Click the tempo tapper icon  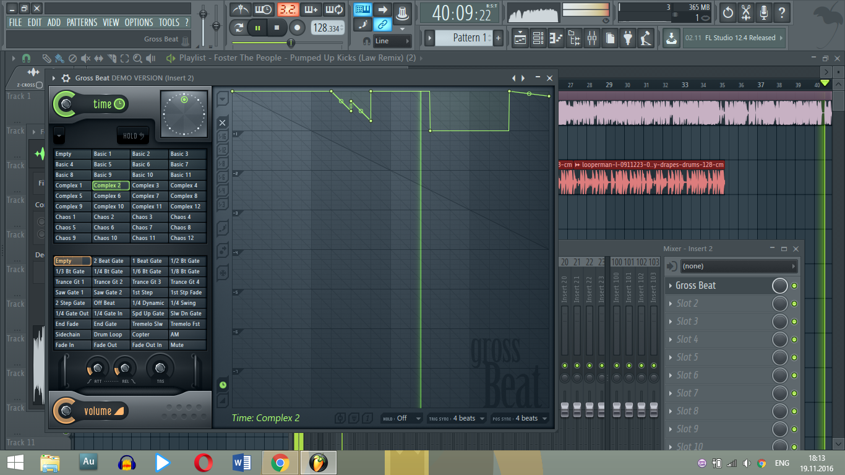[646, 38]
